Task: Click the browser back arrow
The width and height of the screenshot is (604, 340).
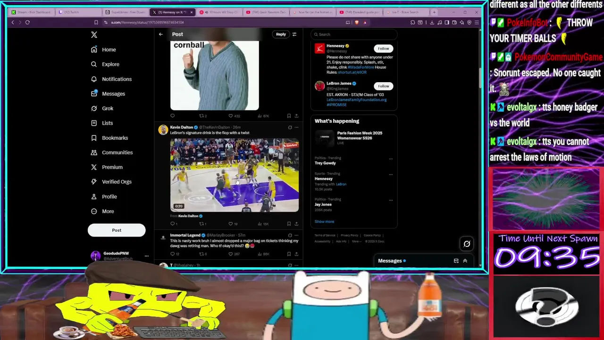Action: pos(13,22)
